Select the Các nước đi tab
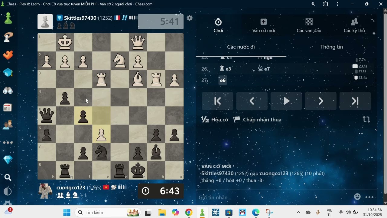The height and width of the screenshot is (218, 387). click(x=241, y=47)
